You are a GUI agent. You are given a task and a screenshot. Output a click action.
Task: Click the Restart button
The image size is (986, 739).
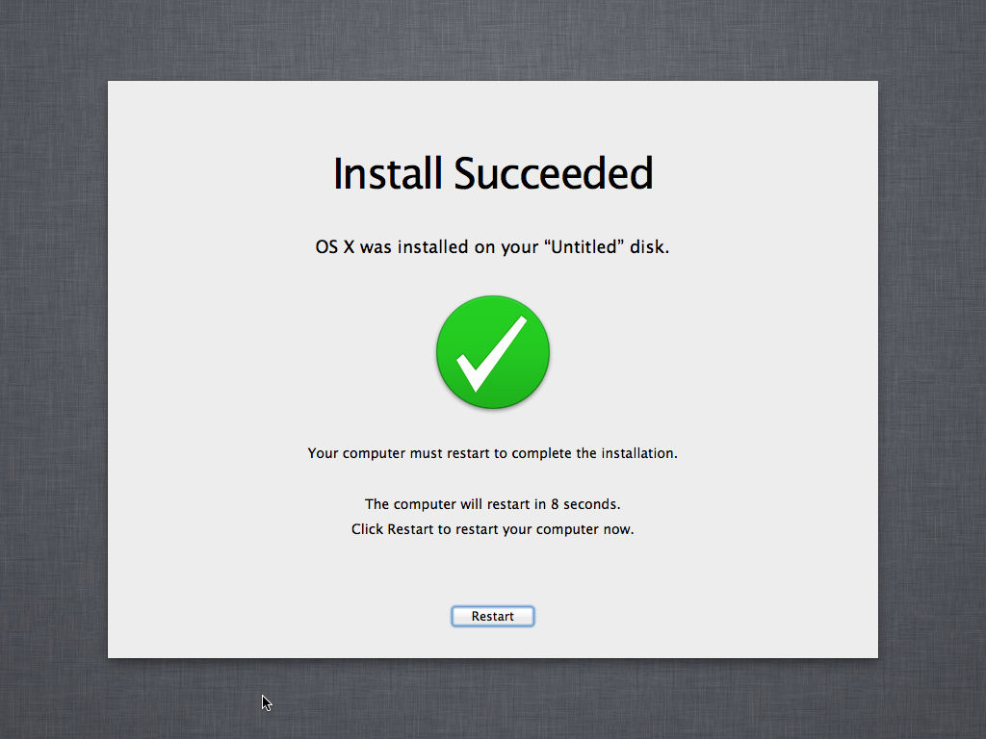pyautogui.click(x=492, y=617)
